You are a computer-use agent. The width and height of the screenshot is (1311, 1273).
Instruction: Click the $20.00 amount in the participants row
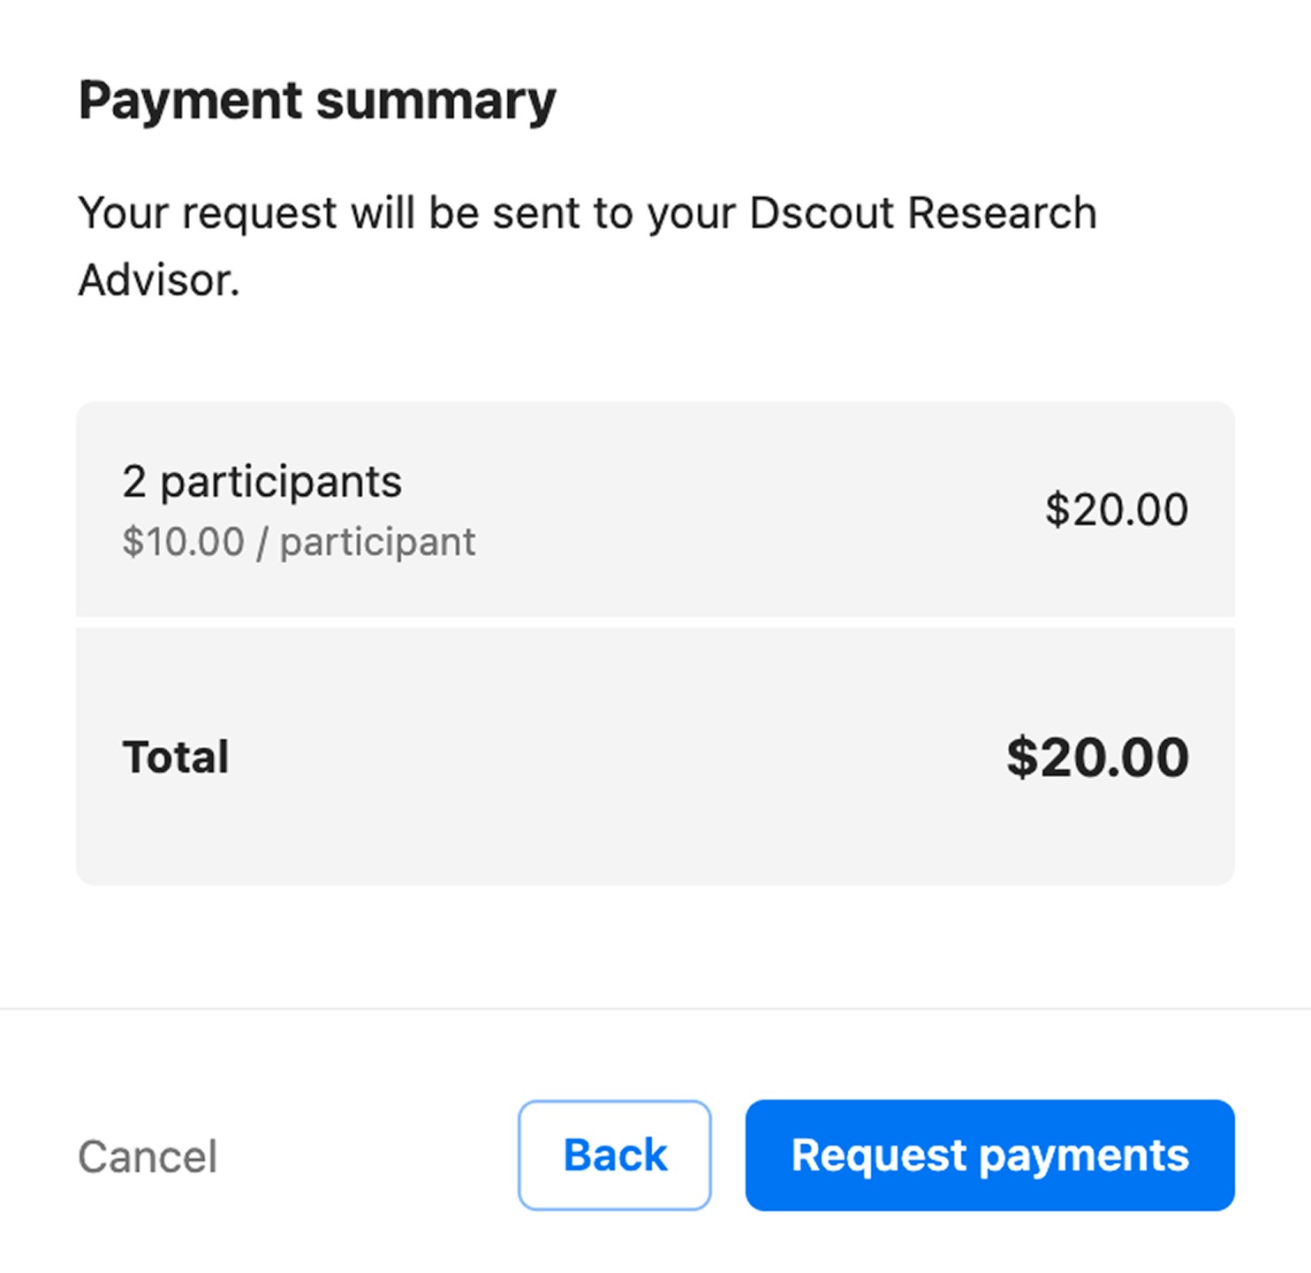click(1116, 509)
